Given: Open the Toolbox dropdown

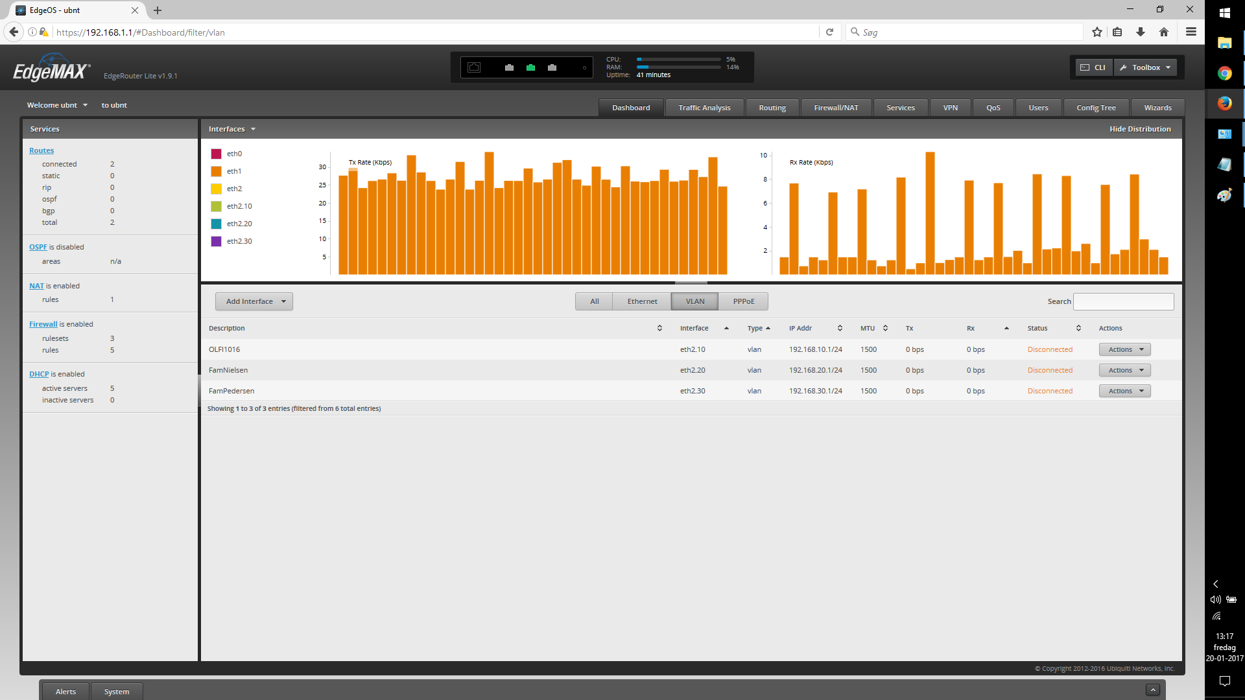Looking at the screenshot, I should pos(1146,67).
